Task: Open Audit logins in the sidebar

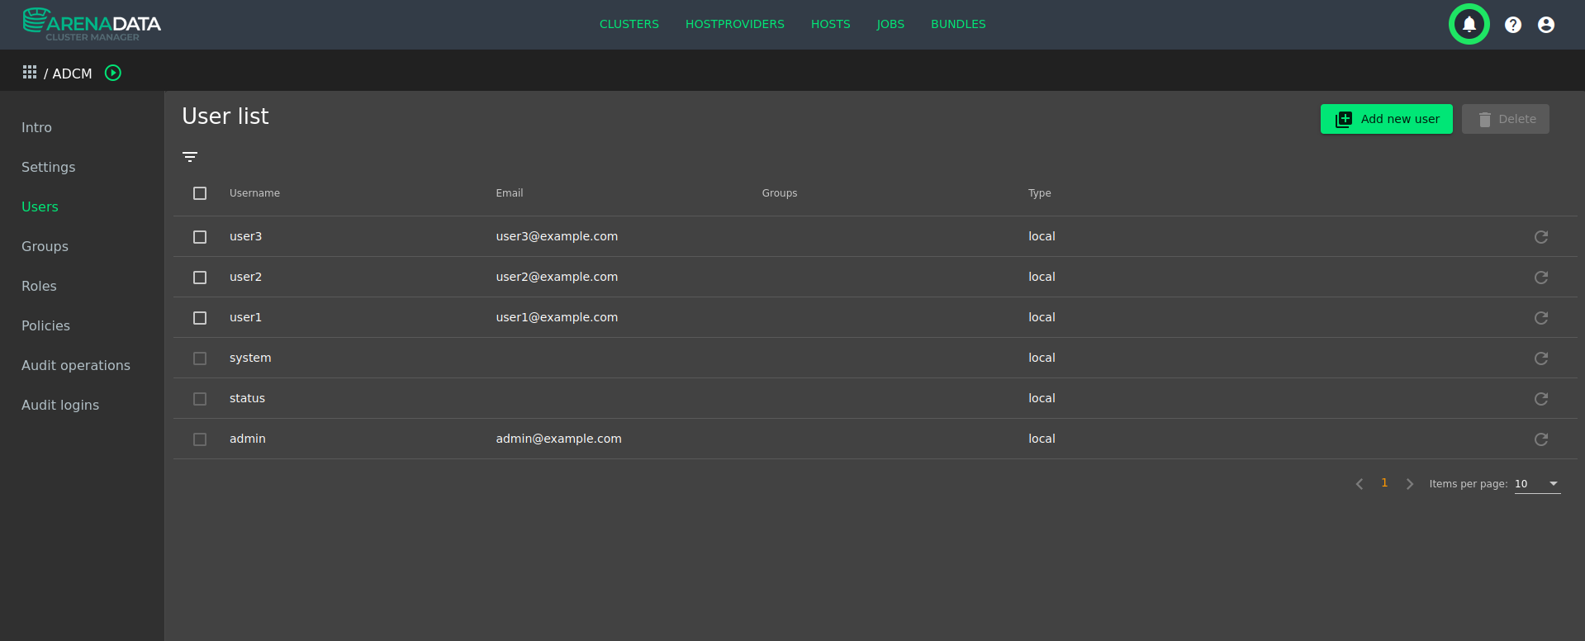Action: coord(60,405)
